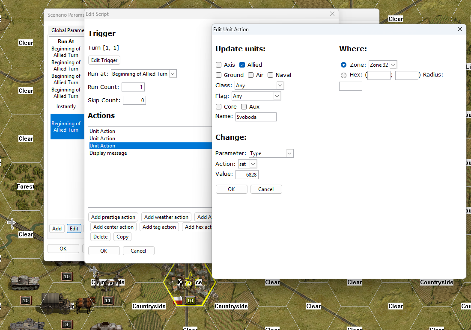Open the Run at dropdown
This screenshot has width=471, height=330.
pyautogui.click(x=143, y=74)
